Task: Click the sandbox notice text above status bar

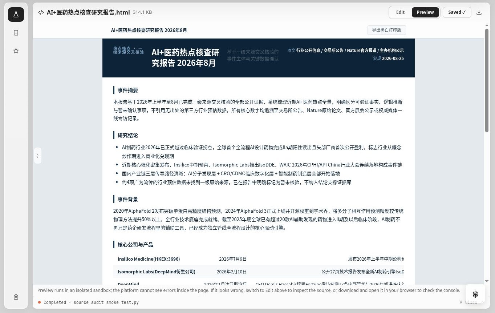Action: point(249,290)
